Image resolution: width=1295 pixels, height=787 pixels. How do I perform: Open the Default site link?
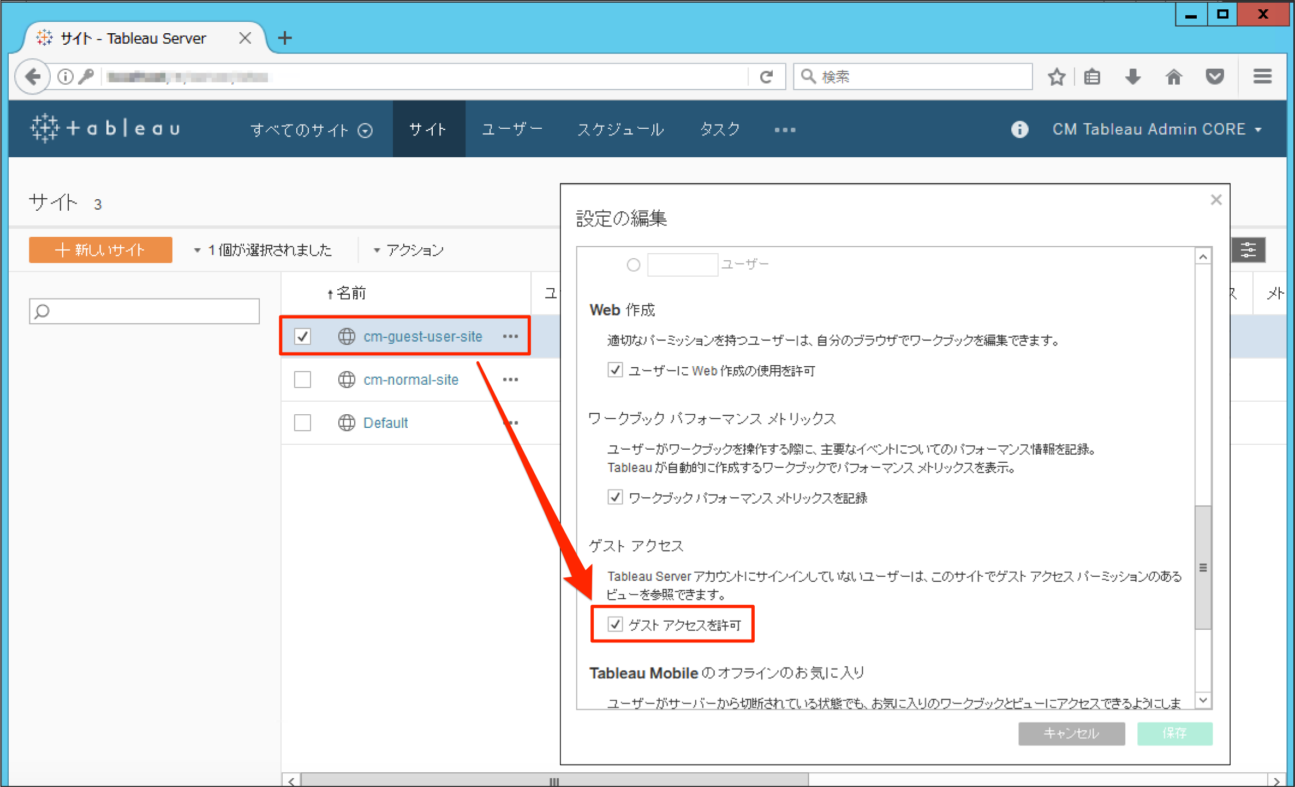coord(385,422)
